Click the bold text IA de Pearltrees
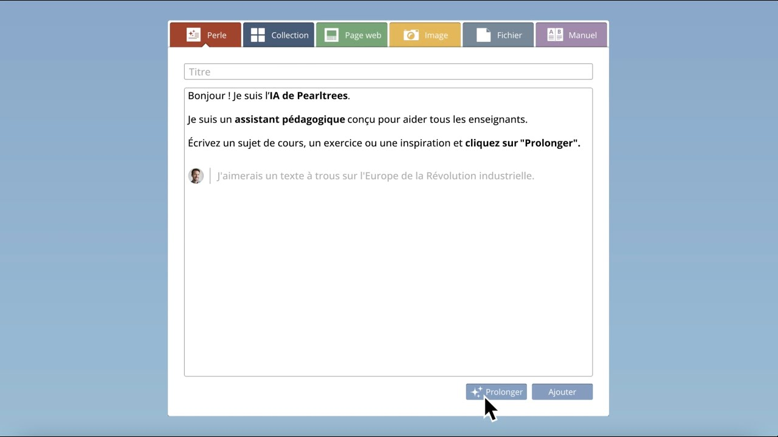Viewport: 778px width, 437px height. point(308,95)
